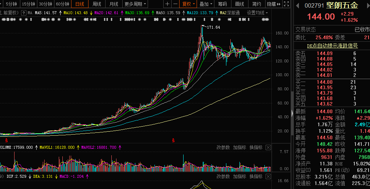Click 换指标 in the MACD panel
Viewport: 370px width, 189px height.
pos(256,176)
